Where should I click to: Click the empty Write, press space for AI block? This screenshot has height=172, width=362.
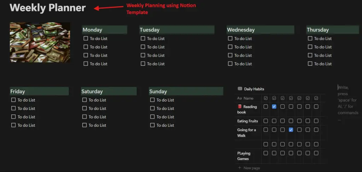[x=348, y=103]
